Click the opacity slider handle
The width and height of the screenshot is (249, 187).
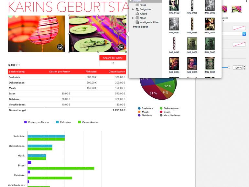point(229,68)
